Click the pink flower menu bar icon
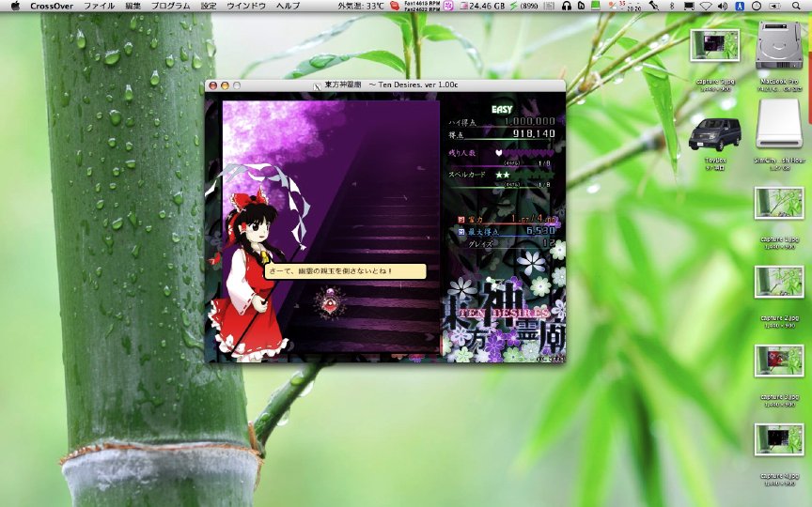The width and height of the screenshot is (812, 507). pos(448,7)
